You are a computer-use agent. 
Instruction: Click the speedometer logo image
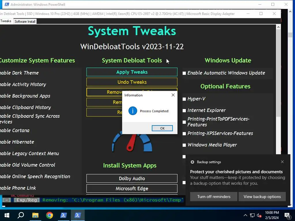coord(132,141)
